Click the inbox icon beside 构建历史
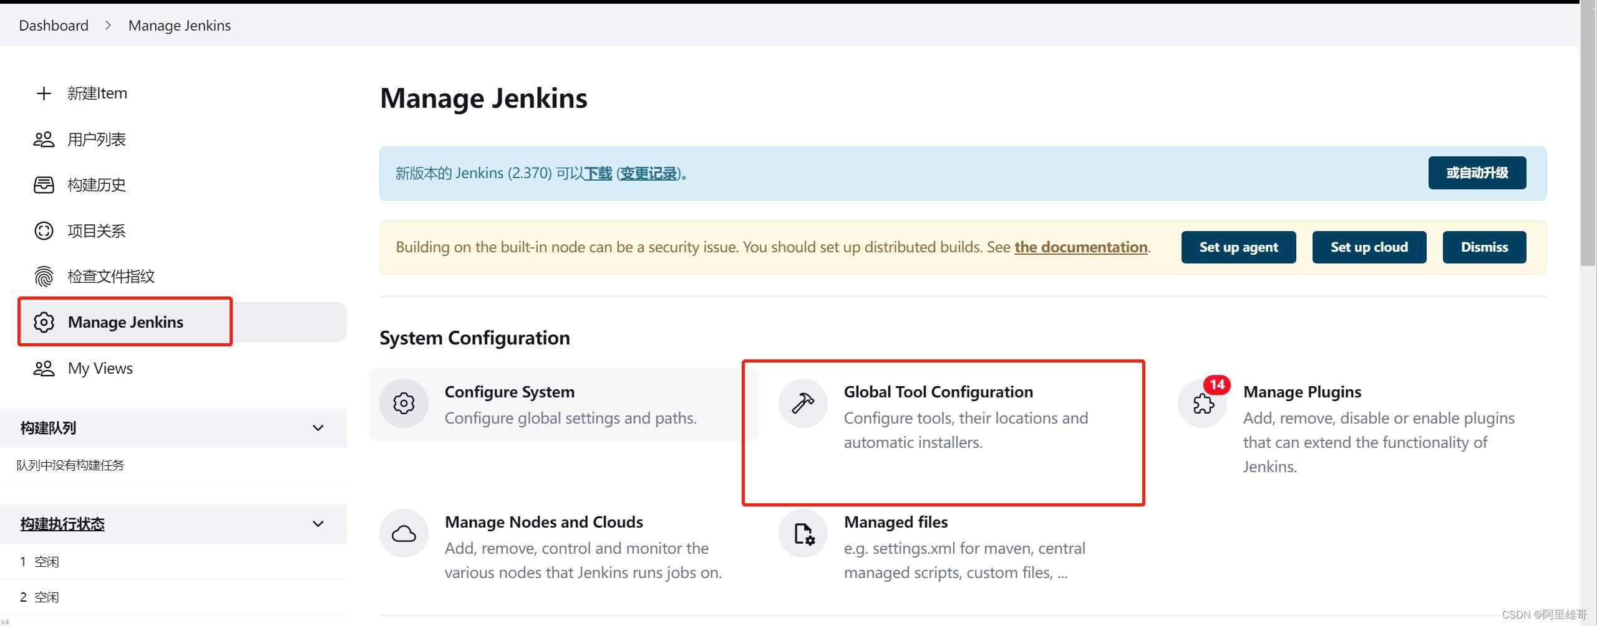Screen dimensions: 1597x626 point(44,185)
